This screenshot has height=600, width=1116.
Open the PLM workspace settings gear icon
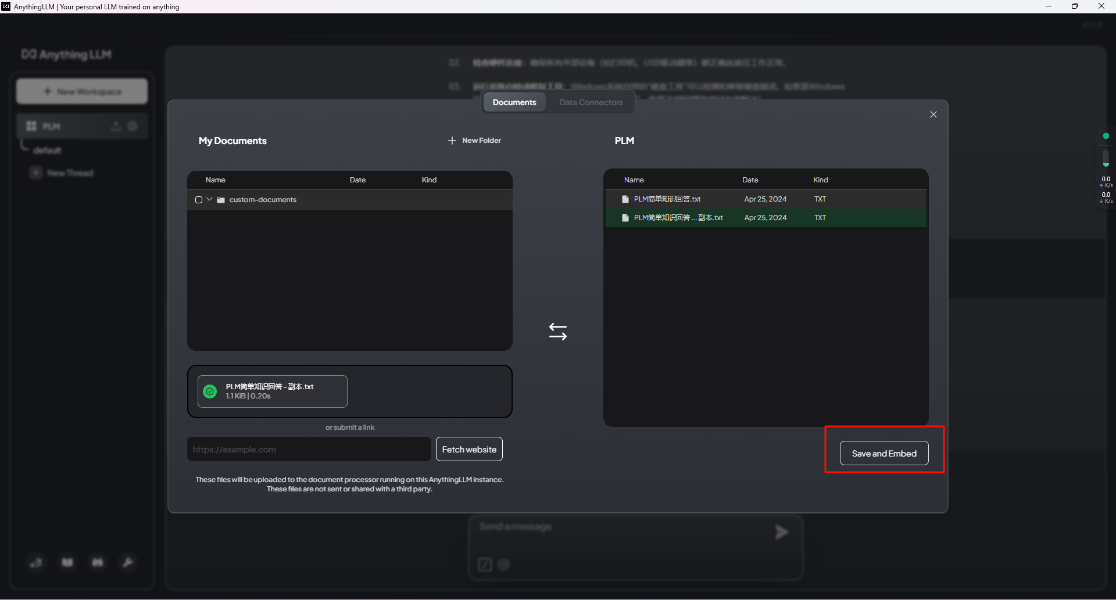click(133, 126)
